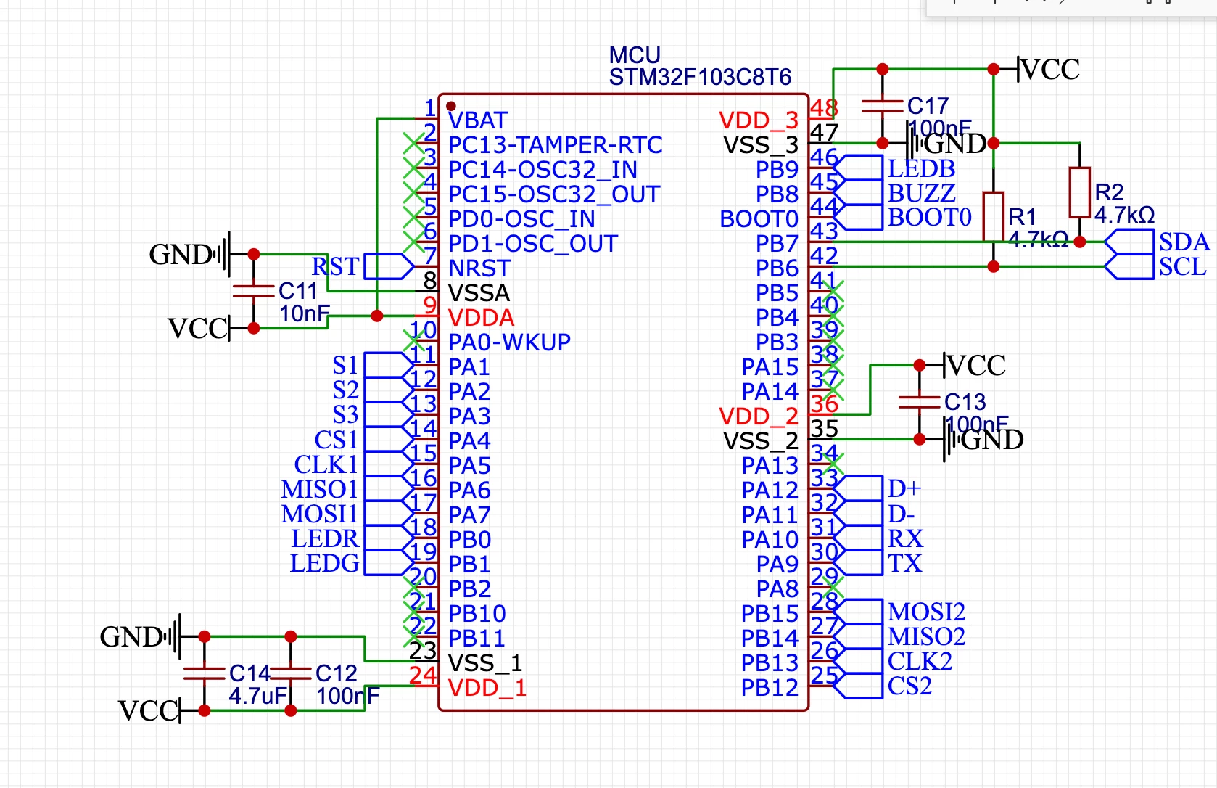Click the no-connect marker on pin 2
The height and width of the screenshot is (788, 1217).
tap(413, 143)
